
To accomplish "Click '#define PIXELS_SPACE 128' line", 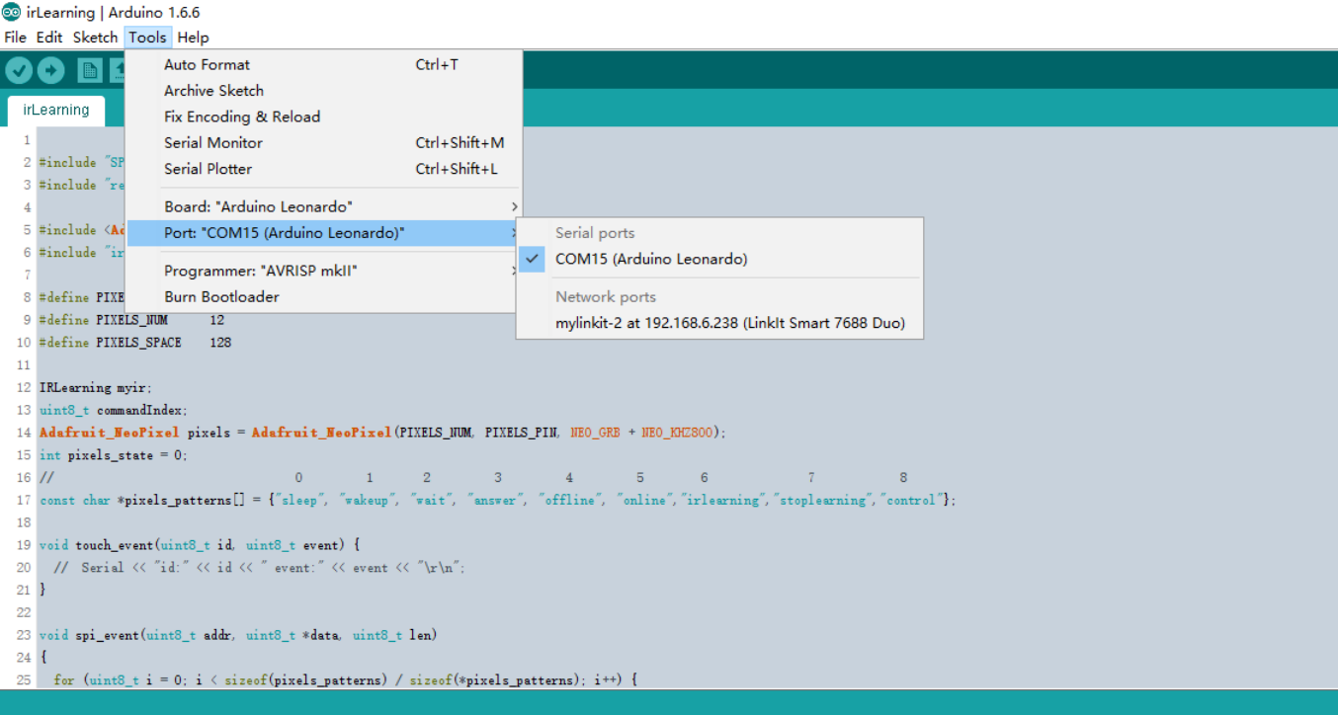I will coord(135,343).
